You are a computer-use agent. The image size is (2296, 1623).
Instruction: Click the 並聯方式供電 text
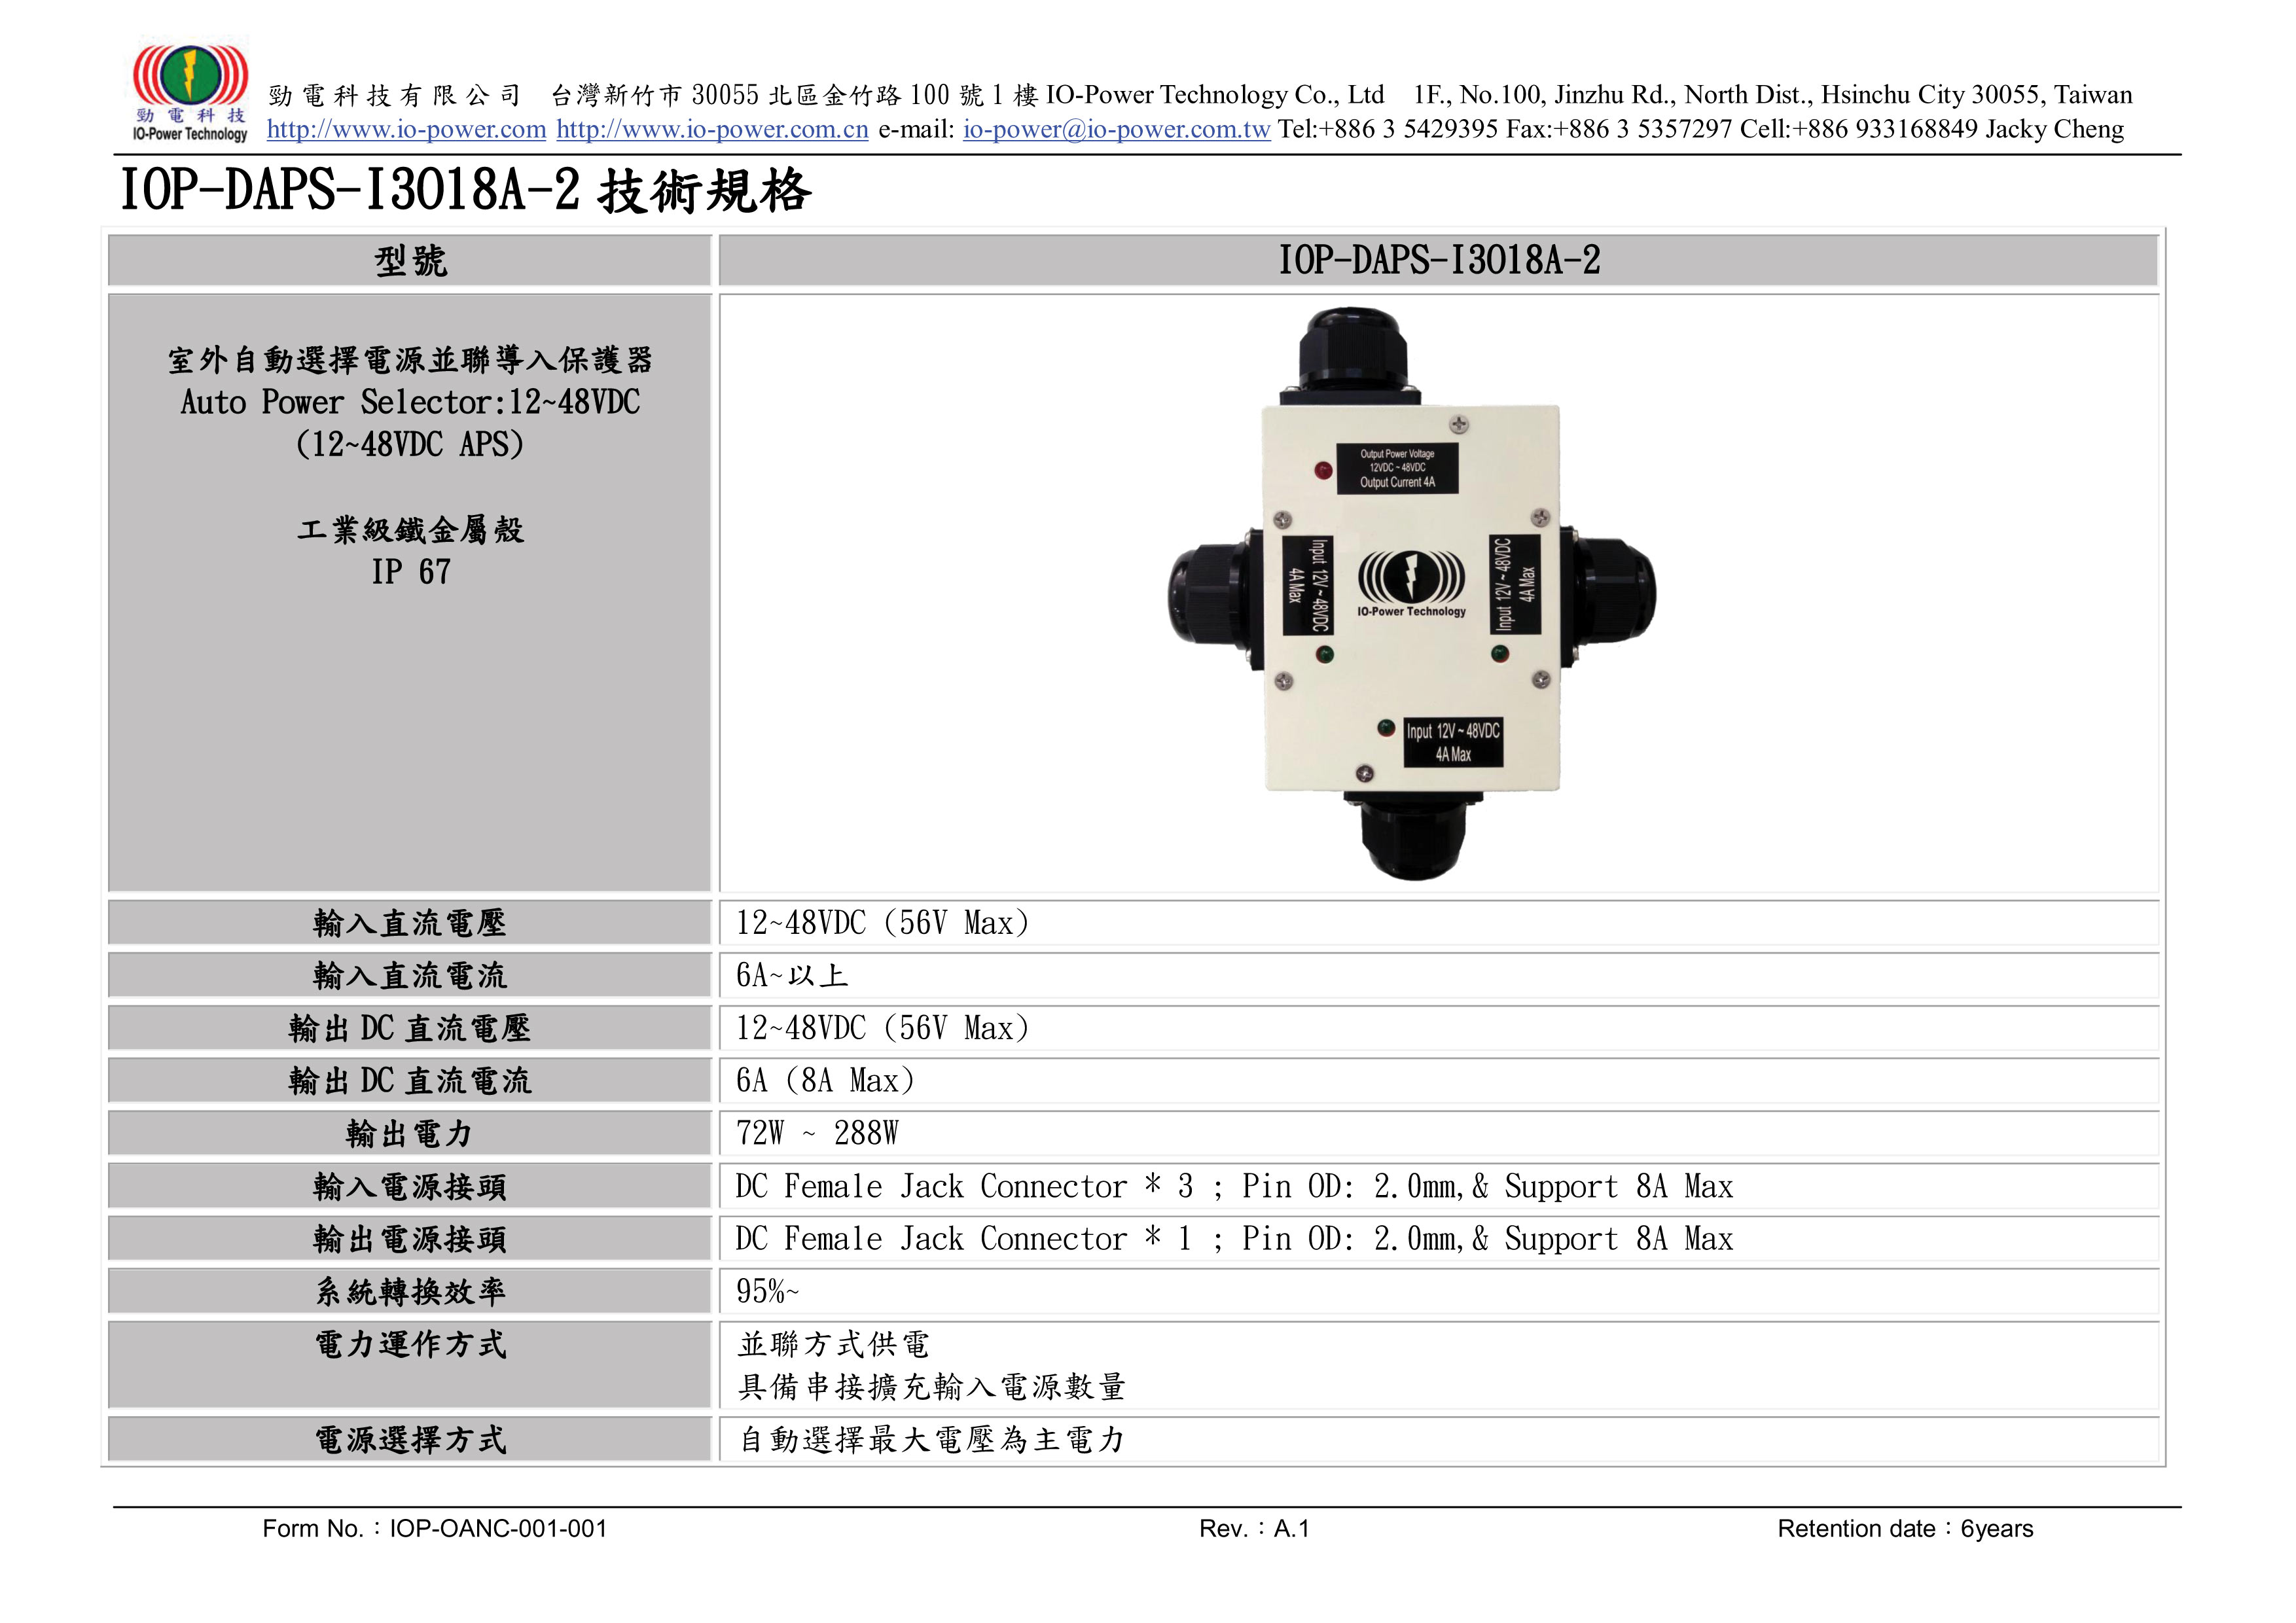[834, 1345]
